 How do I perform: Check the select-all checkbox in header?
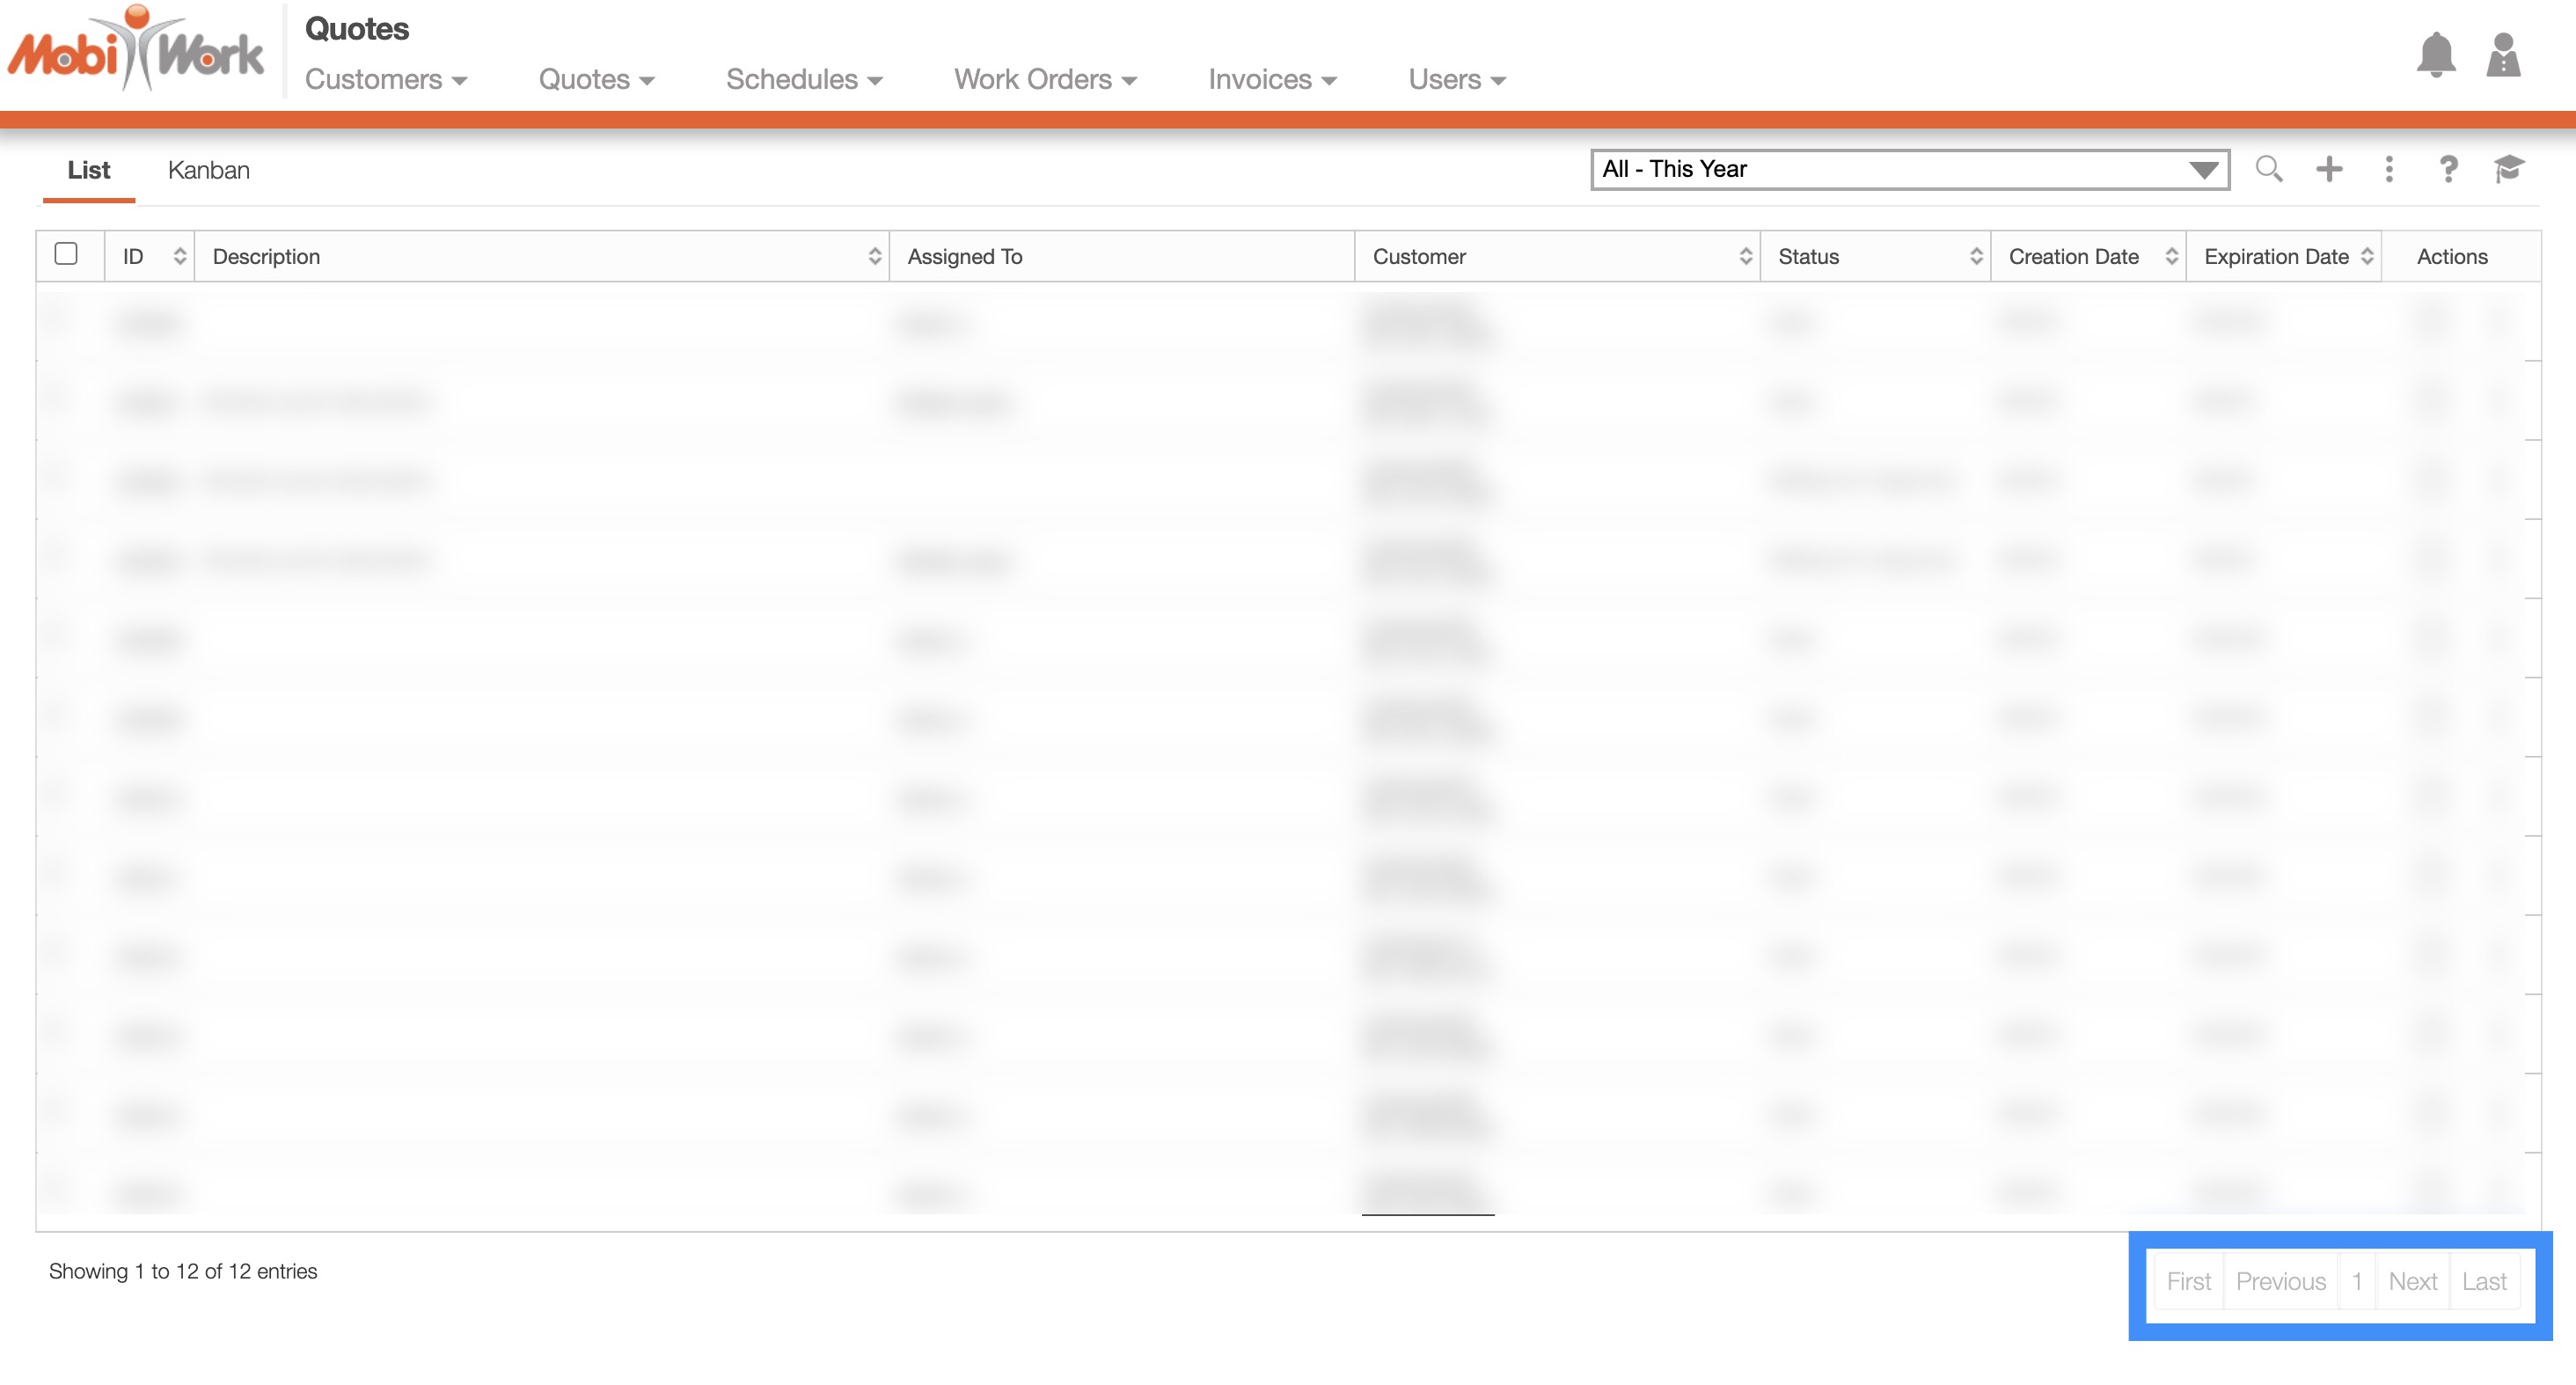(66, 254)
